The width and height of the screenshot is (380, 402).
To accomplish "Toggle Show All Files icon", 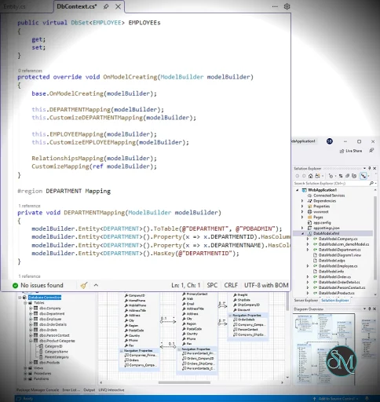I will pos(354,176).
